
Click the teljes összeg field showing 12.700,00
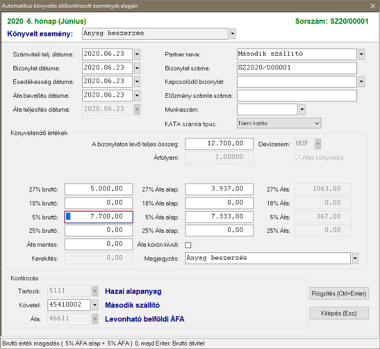(x=219, y=144)
